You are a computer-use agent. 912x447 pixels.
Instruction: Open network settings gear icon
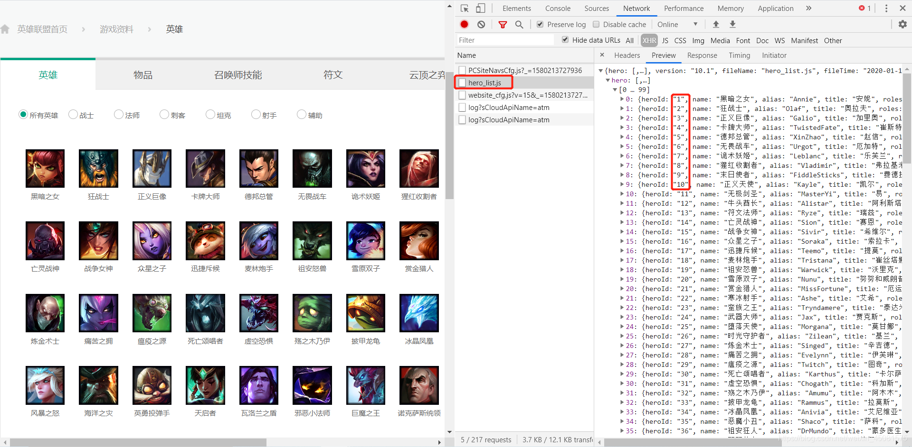coord(902,24)
